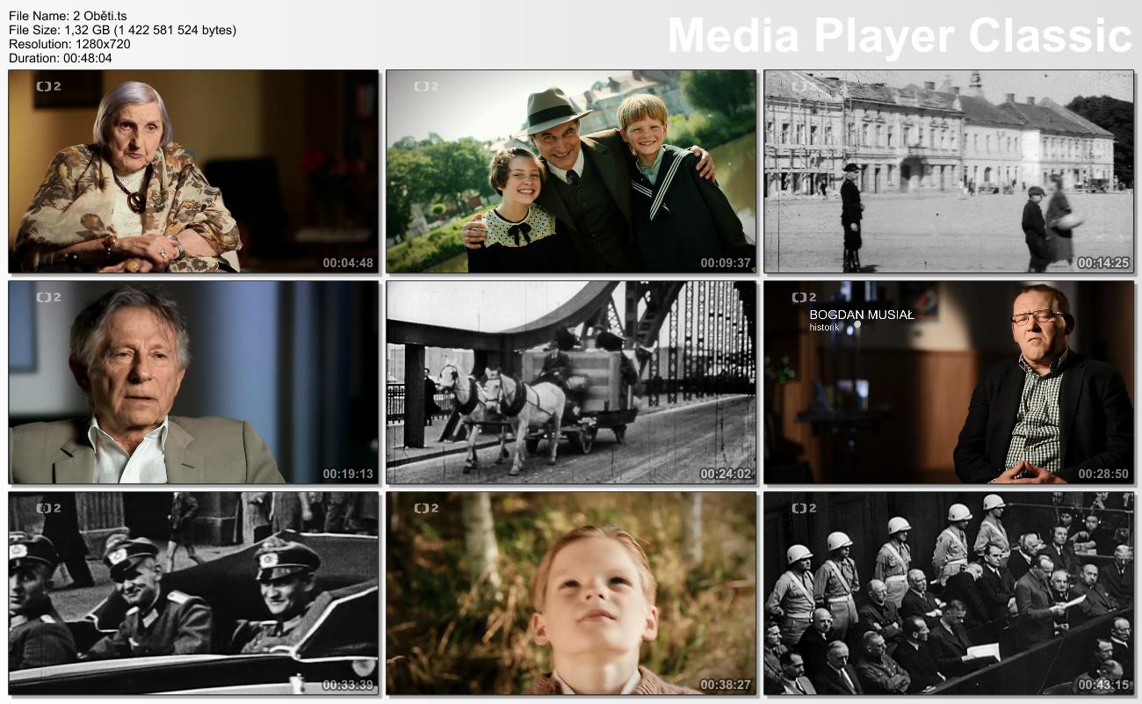
Task: Click the thumbnail timestamped 00:04:48
Action: tap(193, 171)
